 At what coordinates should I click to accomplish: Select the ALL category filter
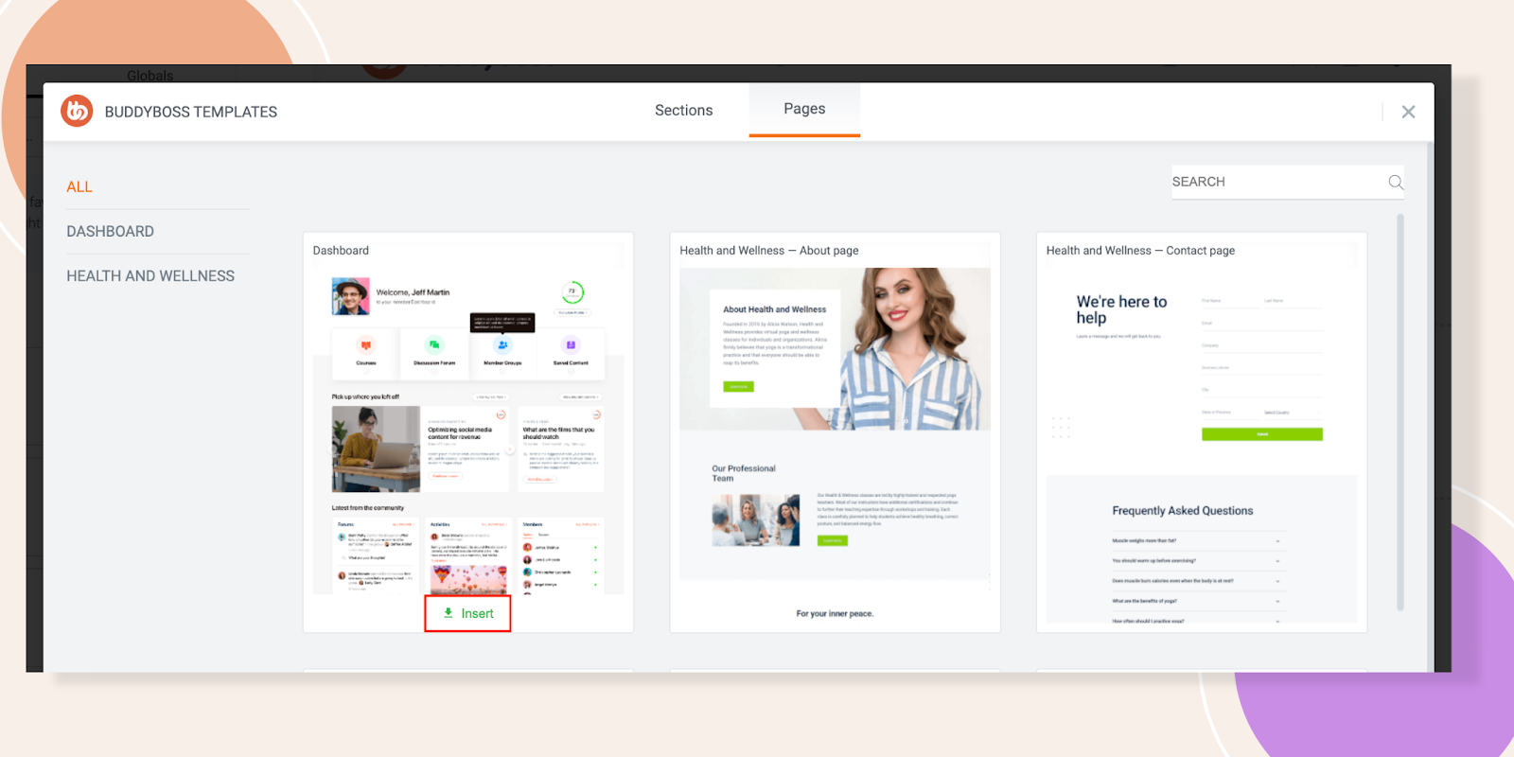pos(79,187)
